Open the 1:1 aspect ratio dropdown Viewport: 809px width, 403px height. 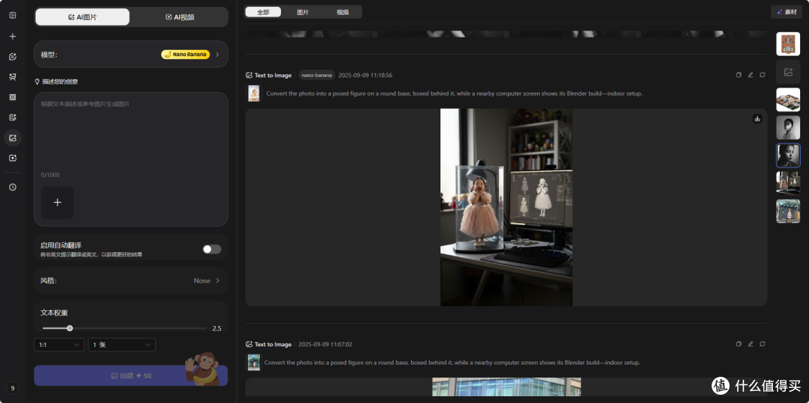click(59, 345)
